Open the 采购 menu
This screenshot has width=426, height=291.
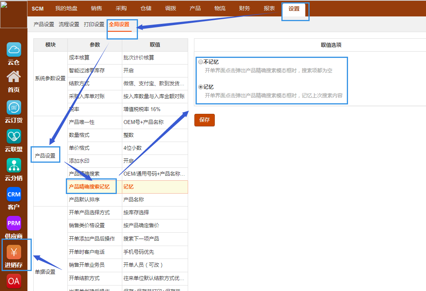point(121,8)
